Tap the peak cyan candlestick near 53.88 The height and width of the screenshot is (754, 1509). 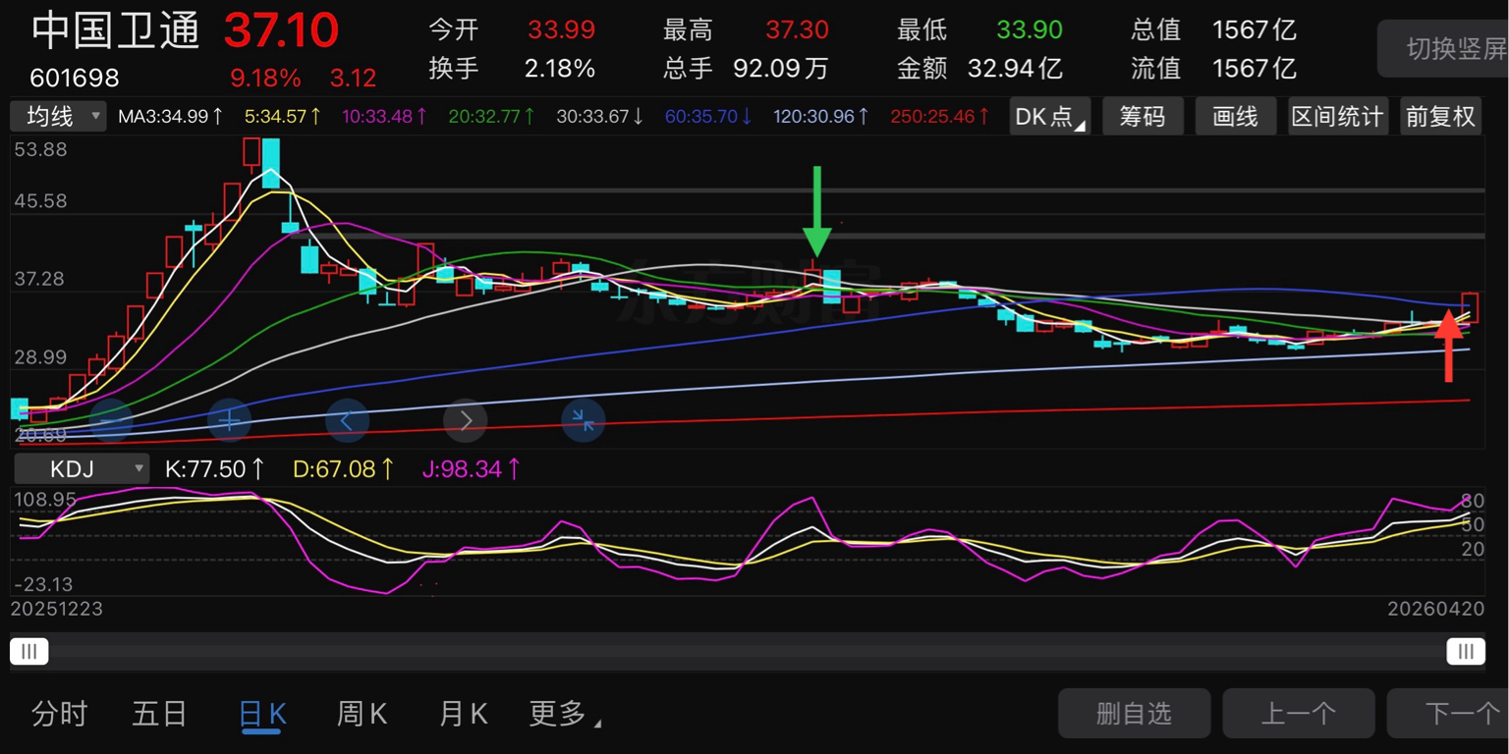[271, 162]
